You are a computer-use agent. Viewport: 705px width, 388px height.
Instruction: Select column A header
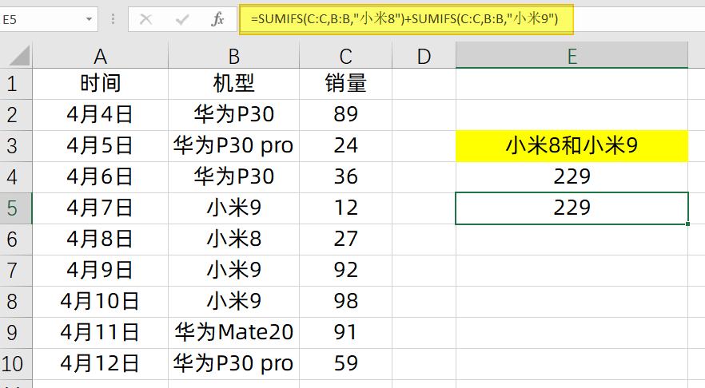point(100,56)
